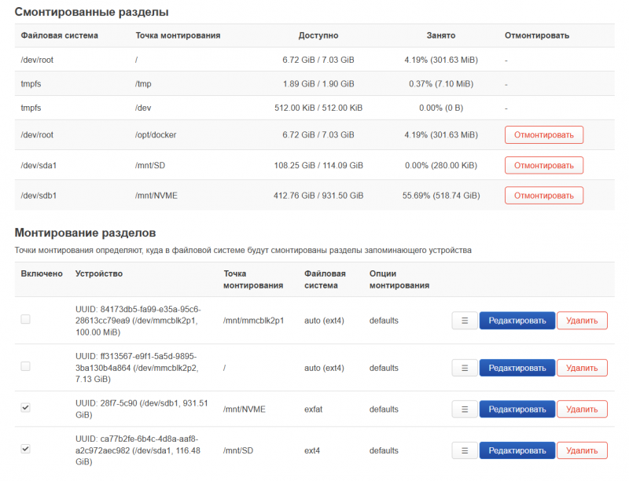
Task: Remove the /mnt/NVME mount entry
Action: (x=582, y=409)
